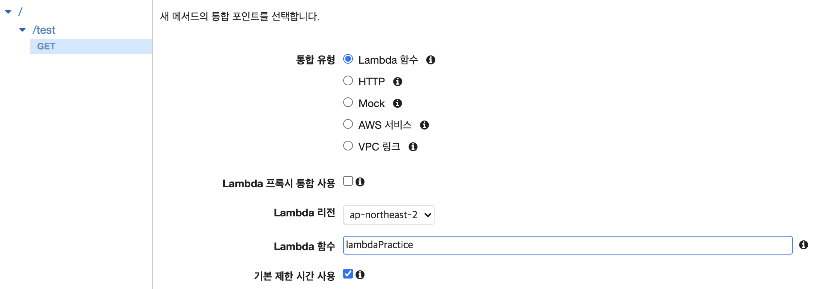Viewport: 822px width, 289px height.
Task: Open the Lambda 리전 region dropdown
Action: [389, 215]
